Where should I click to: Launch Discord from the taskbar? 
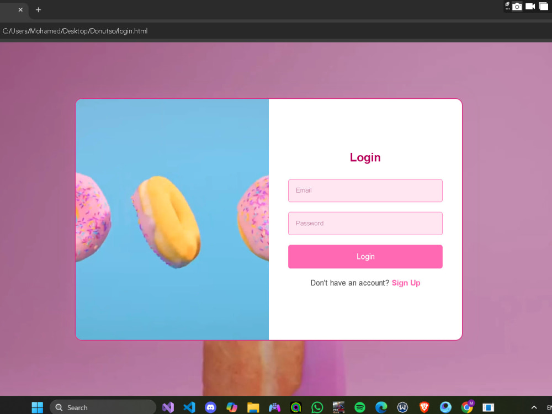pos(210,407)
